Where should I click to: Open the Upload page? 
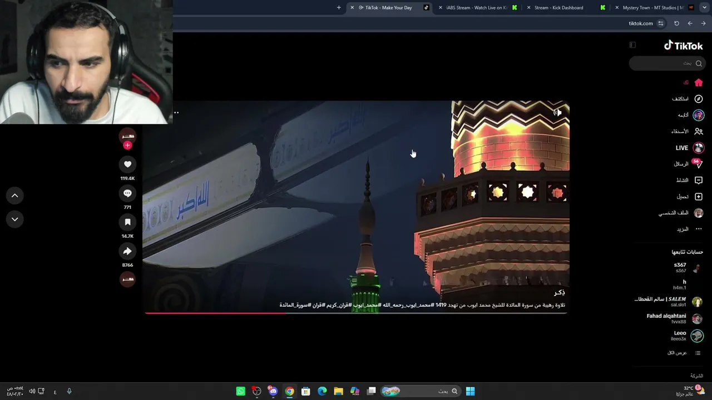[x=690, y=197]
